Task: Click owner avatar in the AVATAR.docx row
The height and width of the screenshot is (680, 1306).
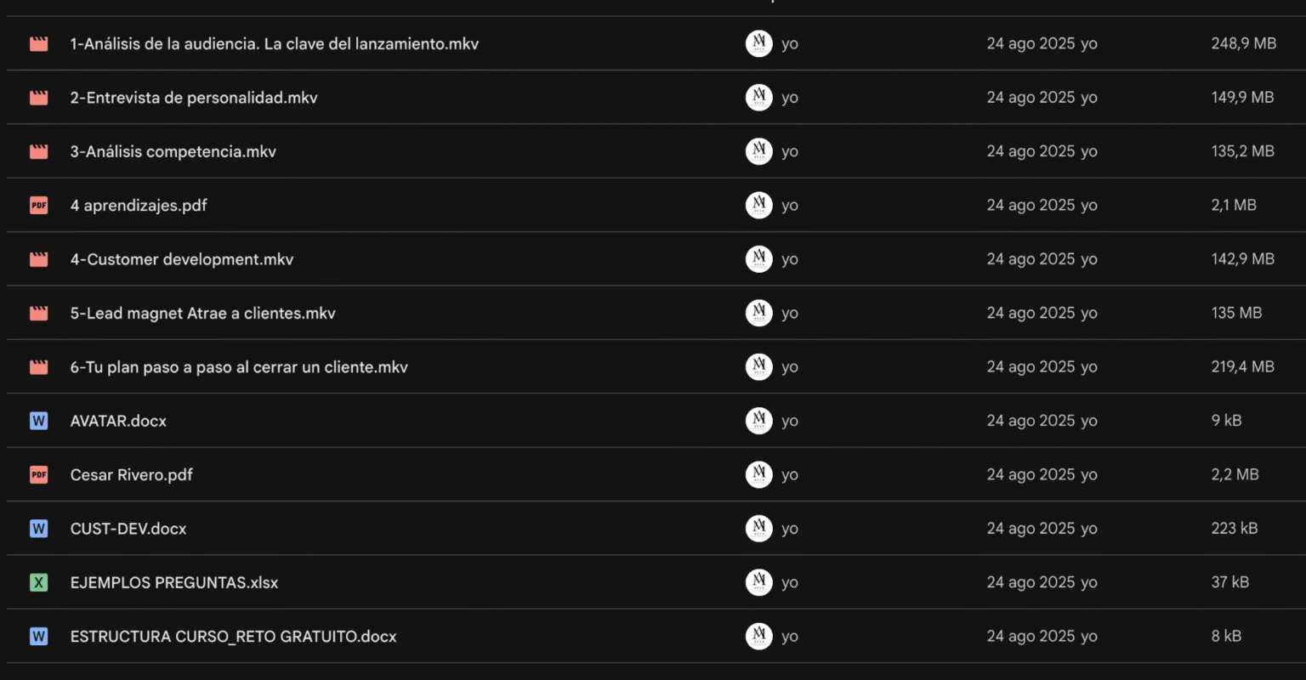Action: coord(758,421)
